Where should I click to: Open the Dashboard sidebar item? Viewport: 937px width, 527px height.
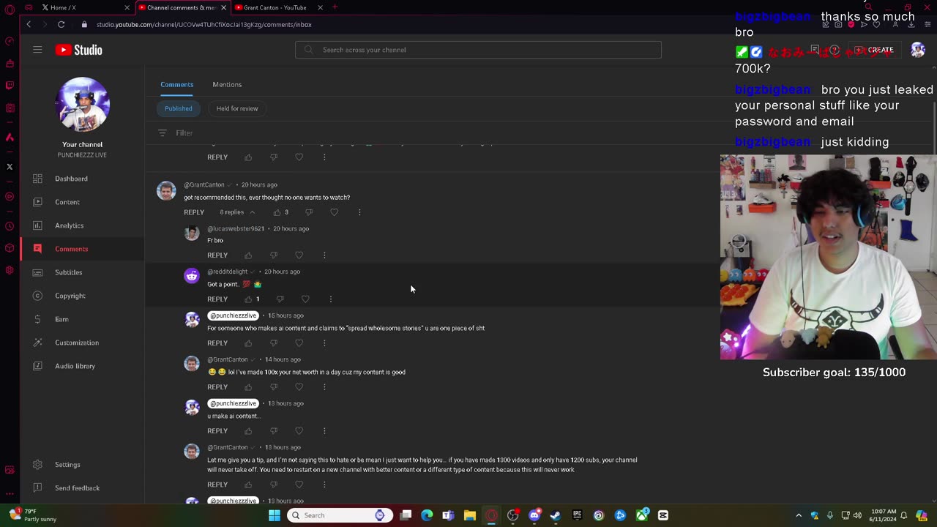click(x=71, y=179)
